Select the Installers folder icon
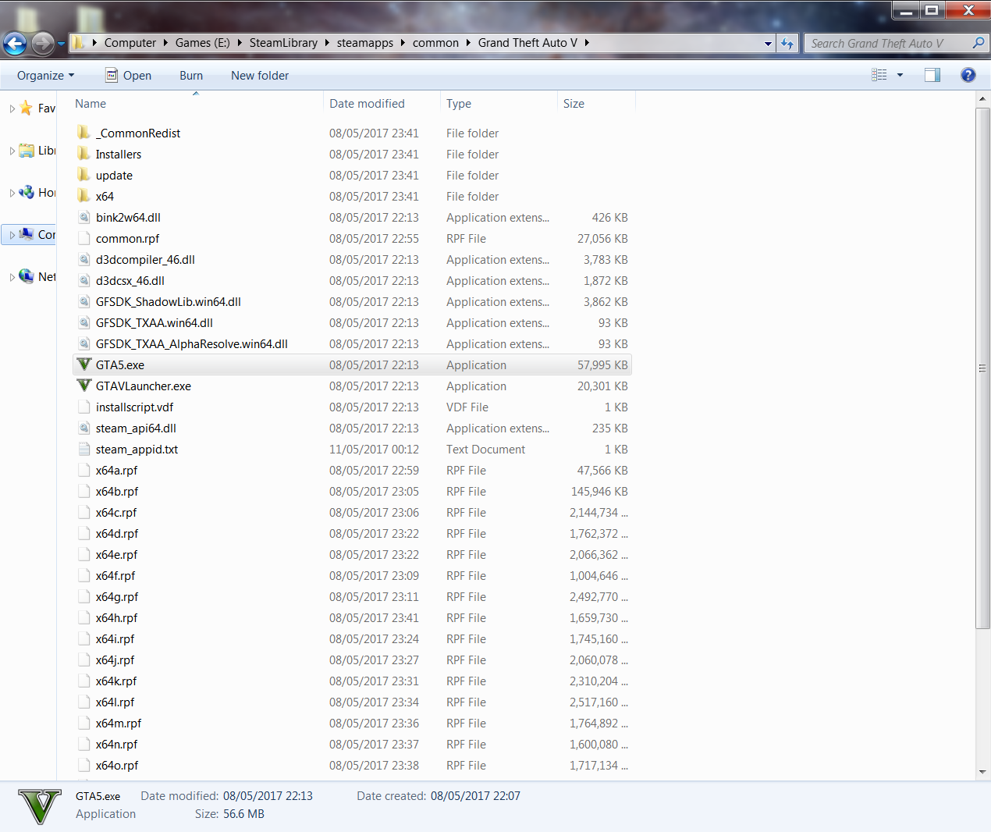Screen dimensions: 991x832 coord(84,154)
